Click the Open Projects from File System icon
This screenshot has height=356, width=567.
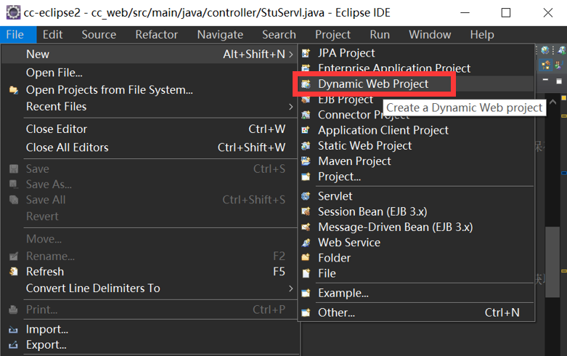point(13,90)
